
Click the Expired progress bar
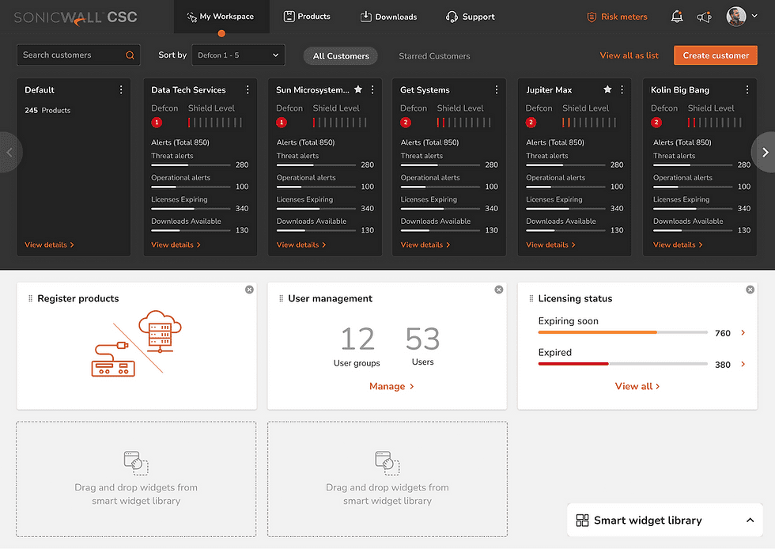point(623,364)
